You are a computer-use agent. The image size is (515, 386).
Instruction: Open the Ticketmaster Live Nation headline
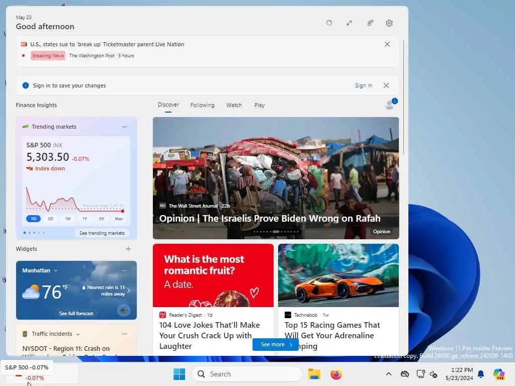[x=107, y=44]
